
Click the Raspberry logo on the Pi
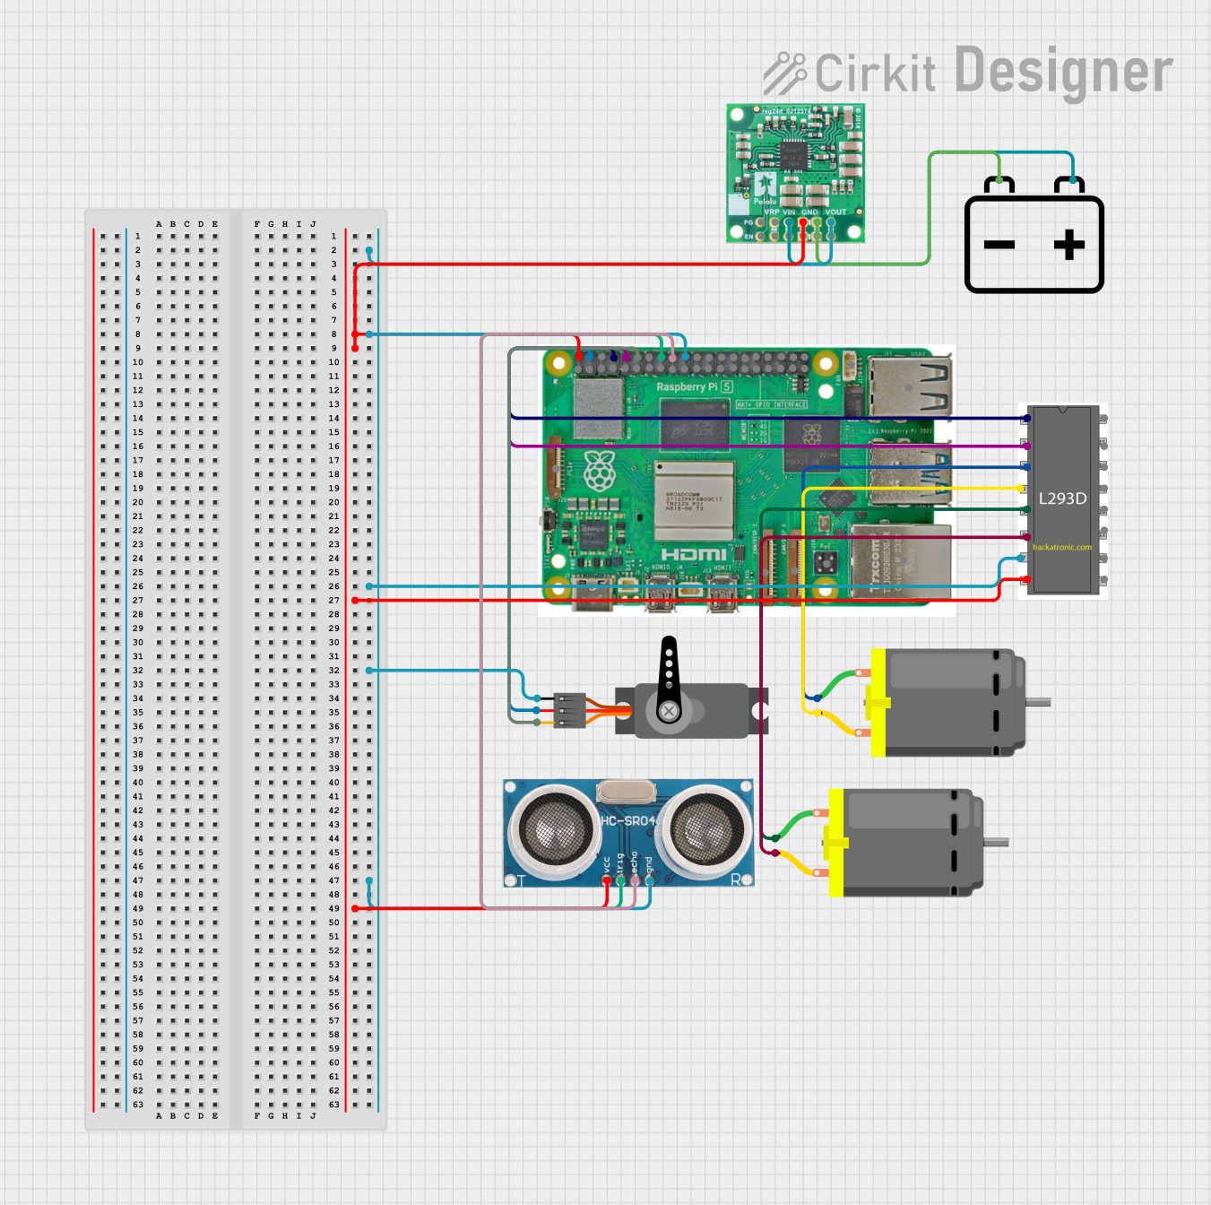click(x=600, y=471)
